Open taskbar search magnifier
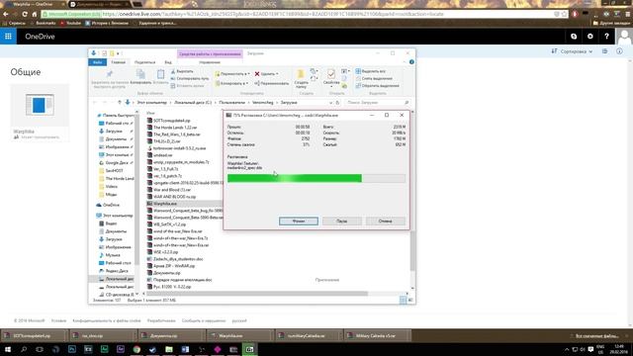 click(24, 349)
